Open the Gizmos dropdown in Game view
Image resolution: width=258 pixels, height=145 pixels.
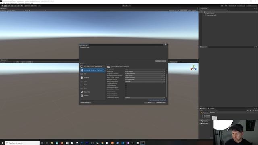pos(195,10)
